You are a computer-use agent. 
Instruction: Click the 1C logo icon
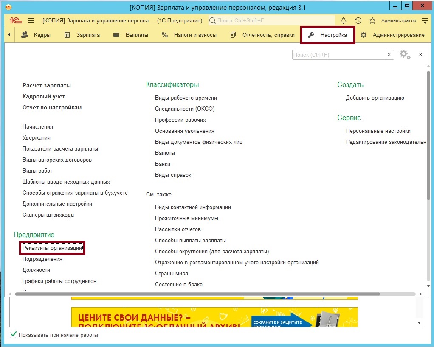(16, 20)
